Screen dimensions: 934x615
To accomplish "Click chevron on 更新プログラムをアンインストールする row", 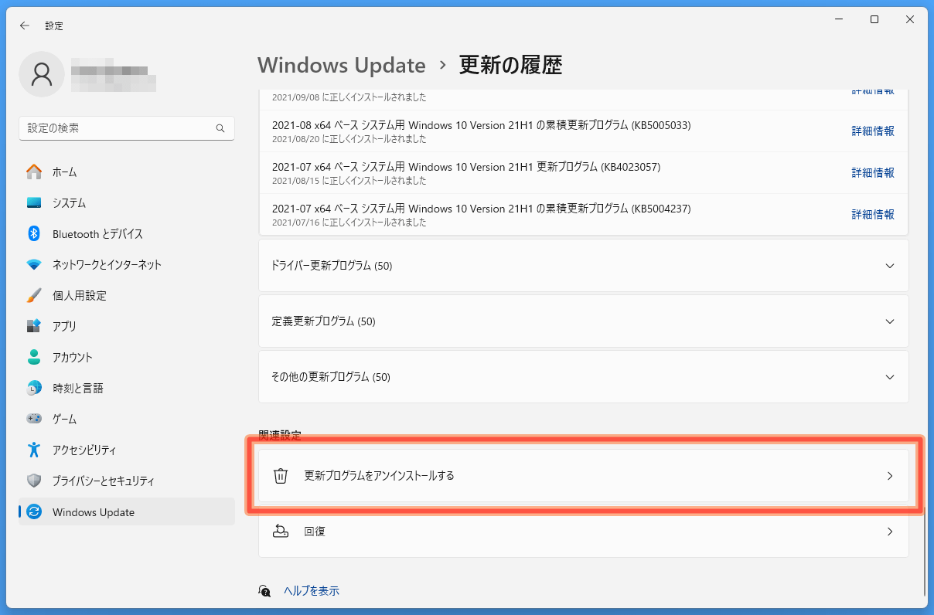I will [890, 476].
